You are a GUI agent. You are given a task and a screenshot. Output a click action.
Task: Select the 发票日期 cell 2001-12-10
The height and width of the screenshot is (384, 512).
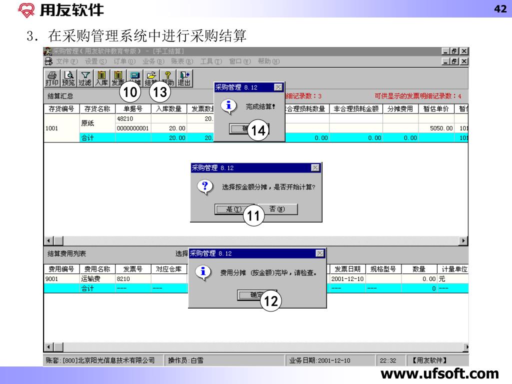coord(348,279)
